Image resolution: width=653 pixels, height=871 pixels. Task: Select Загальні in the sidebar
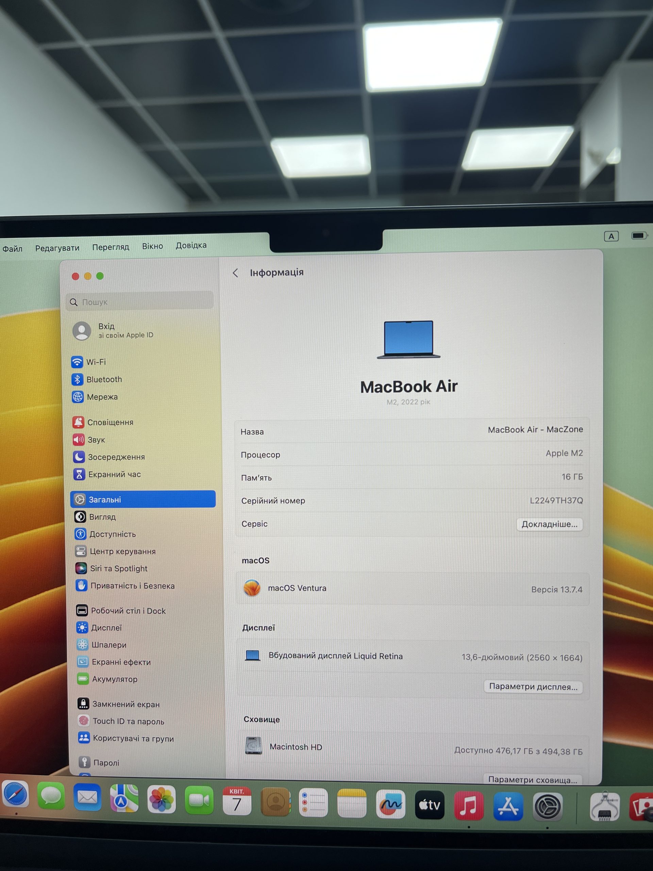(143, 499)
